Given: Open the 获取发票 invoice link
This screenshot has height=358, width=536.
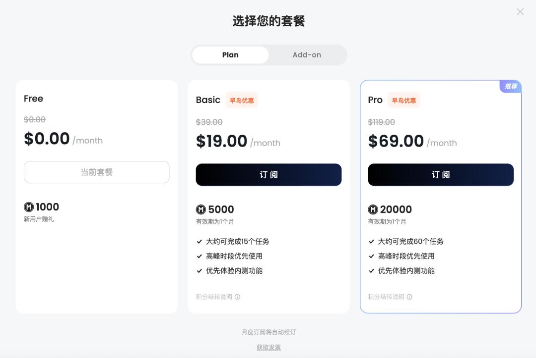Looking at the screenshot, I should [268, 348].
